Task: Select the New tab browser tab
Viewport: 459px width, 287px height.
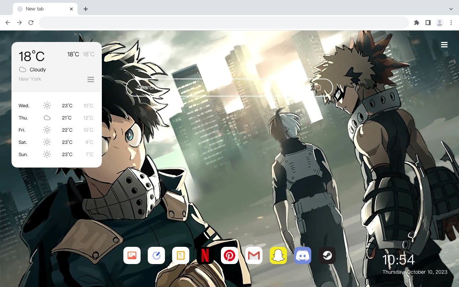Action: [45, 9]
